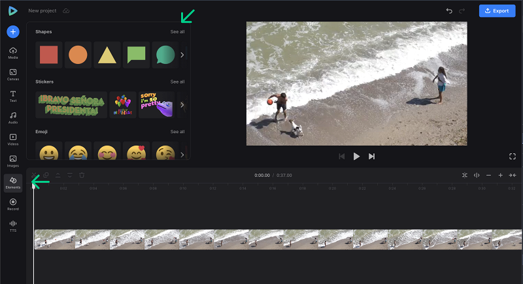Image resolution: width=523 pixels, height=284 pixels.
Task: Click the New project title
Action: click(42, 10)
